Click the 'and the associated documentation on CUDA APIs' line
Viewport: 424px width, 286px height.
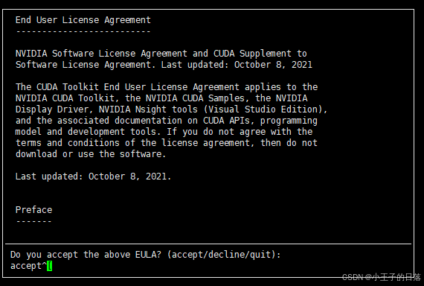coord(167,121)
